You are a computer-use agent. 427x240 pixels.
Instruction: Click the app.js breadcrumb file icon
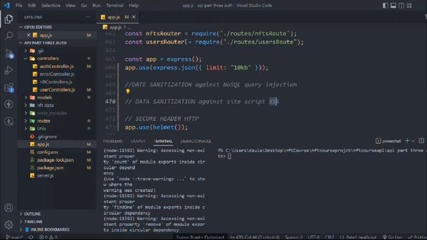tap(105, 27)
